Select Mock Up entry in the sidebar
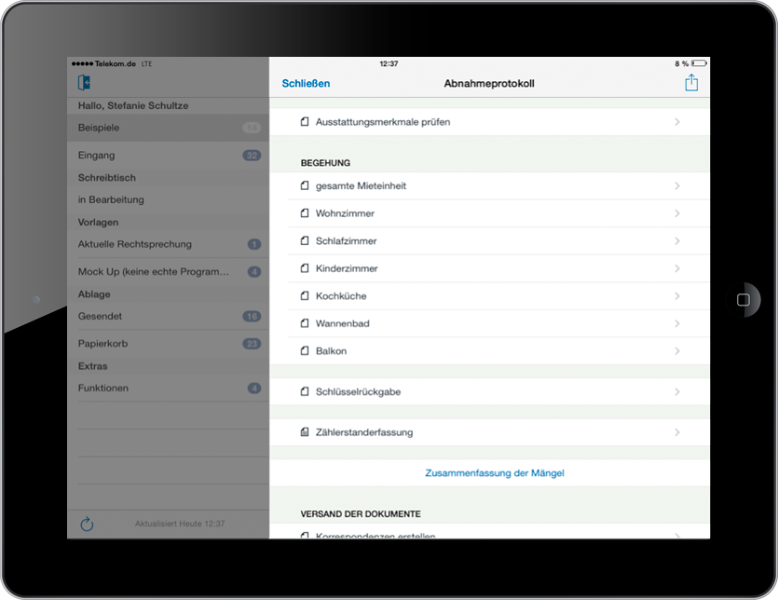This screenshot has height=600, width=778. tap(169, 271)
